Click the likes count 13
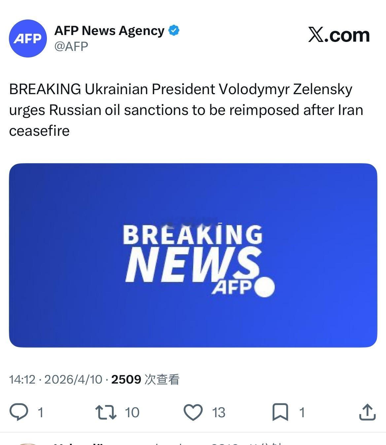 (219, 412)
